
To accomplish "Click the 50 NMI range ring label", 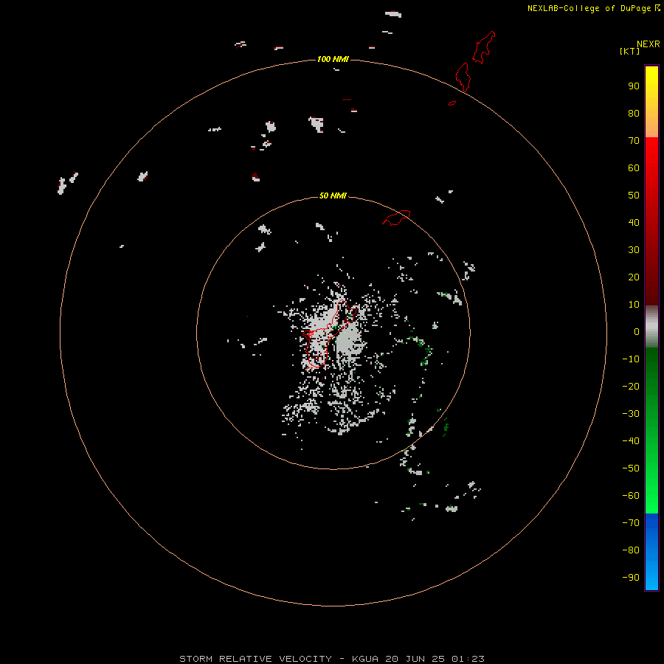I will pos(333,196).
